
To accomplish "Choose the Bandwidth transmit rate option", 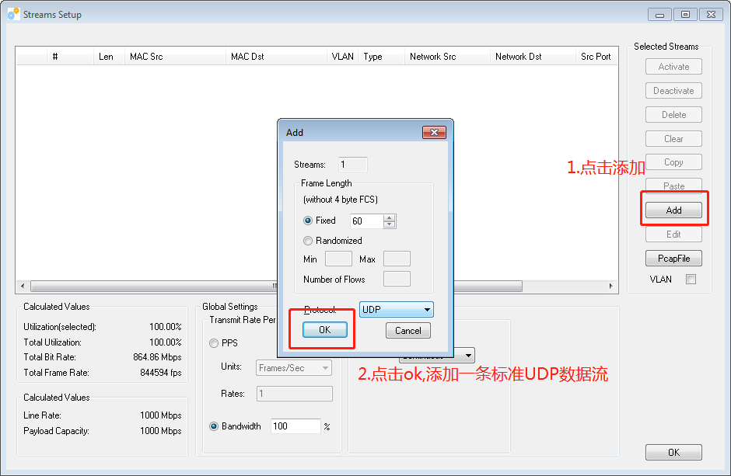I will [x=214, y=426].
